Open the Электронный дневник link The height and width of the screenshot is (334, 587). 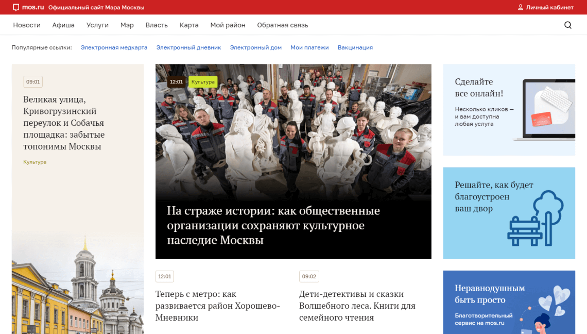click(188, 47)
